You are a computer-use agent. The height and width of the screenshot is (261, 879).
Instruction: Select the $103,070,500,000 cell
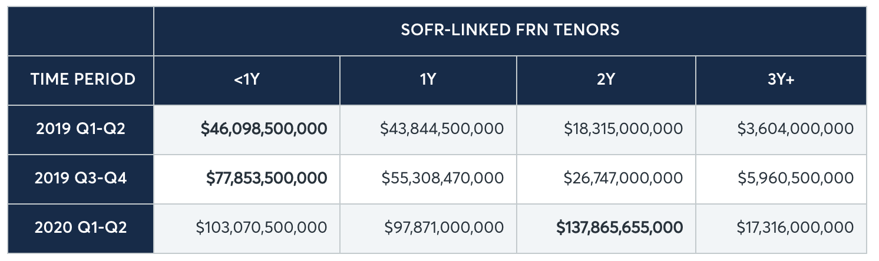pyautogui.click(x=262, y=227)
